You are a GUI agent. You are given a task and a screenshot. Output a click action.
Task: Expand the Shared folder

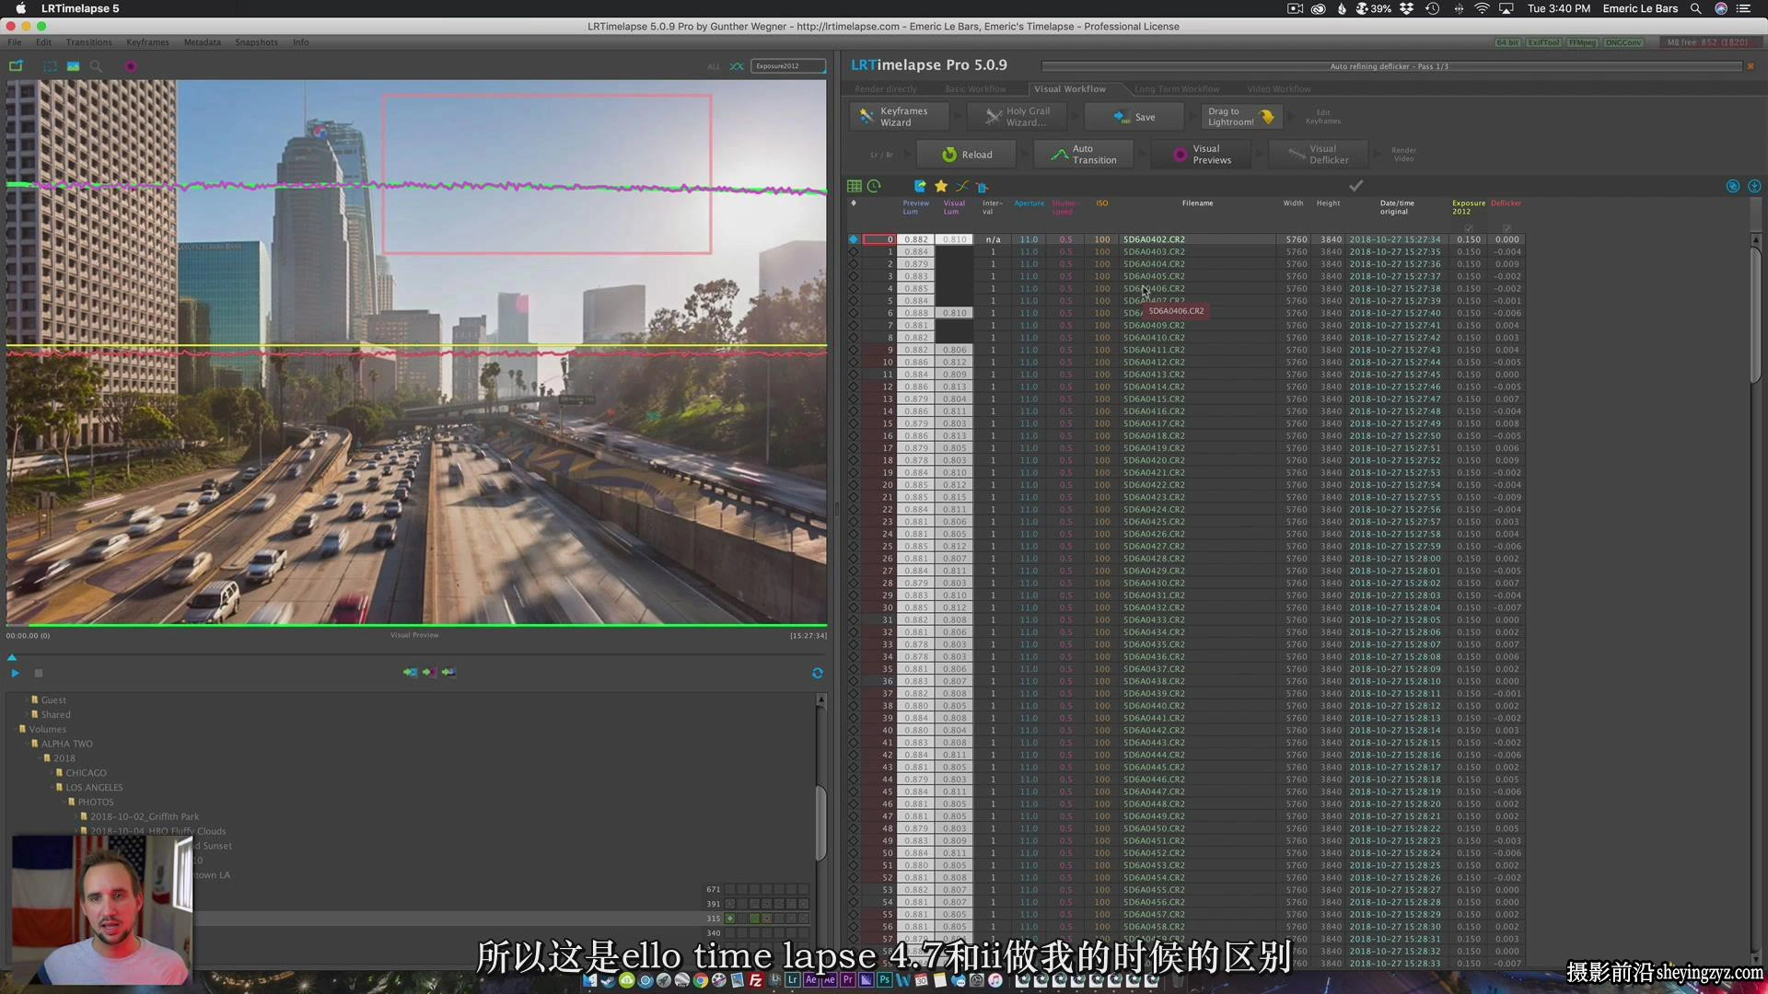(x=27, y=715)
